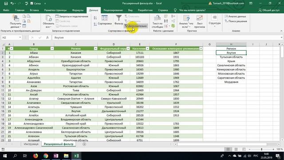284x160 pixels.
Task: Switch to the Вставка ribbon tab
Action: [x=34, y=10]
